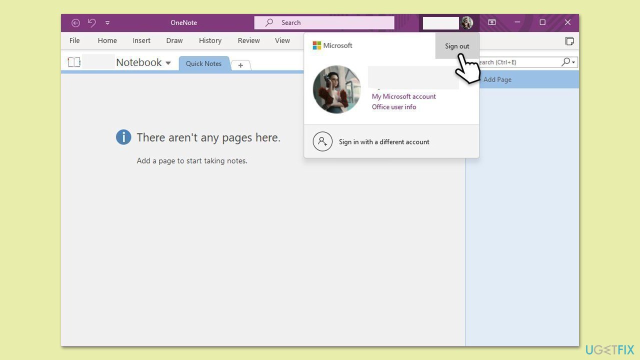Maximize the OneNote window
Screen dimensions: 640x360
[542, 22]
